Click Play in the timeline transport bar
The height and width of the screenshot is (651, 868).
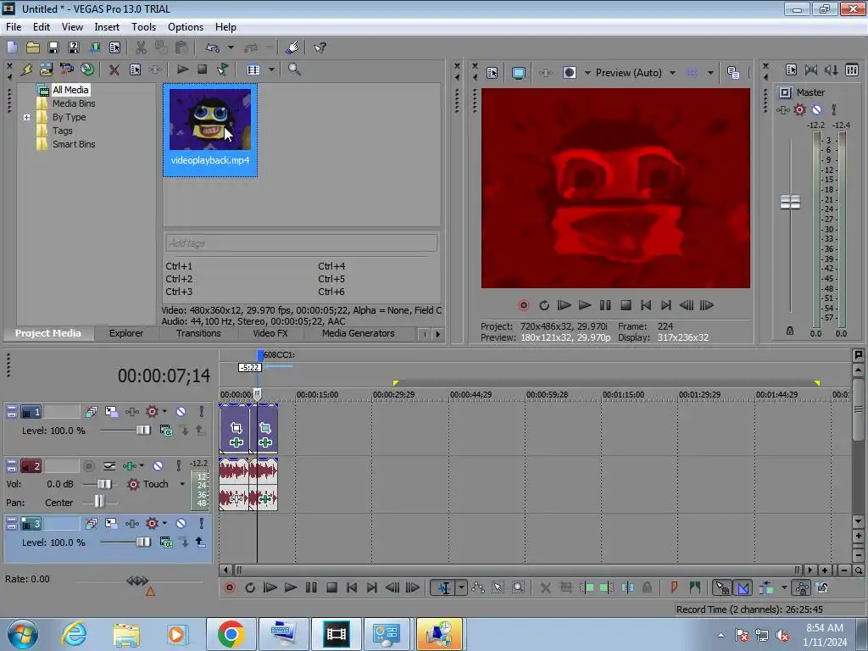pyautogui.click(x=290, y=588)
